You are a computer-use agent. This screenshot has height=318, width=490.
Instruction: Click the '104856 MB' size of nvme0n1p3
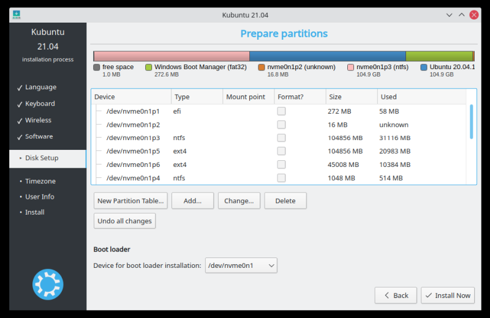[345, 138]
